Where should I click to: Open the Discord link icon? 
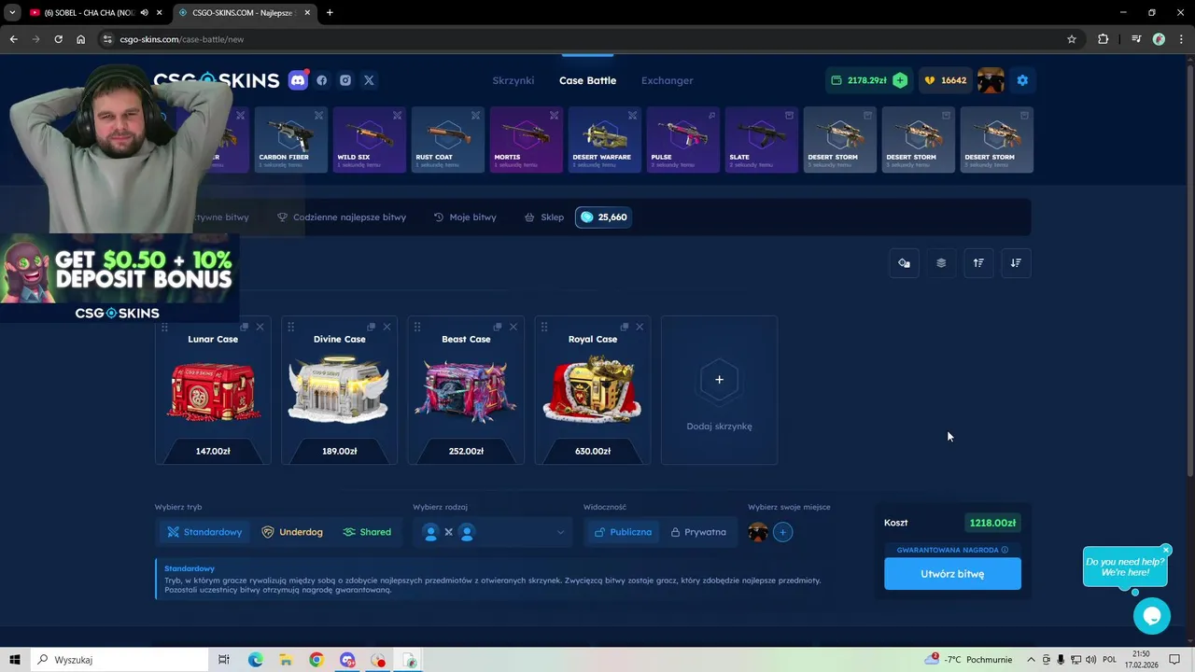[x=298, y=80]
